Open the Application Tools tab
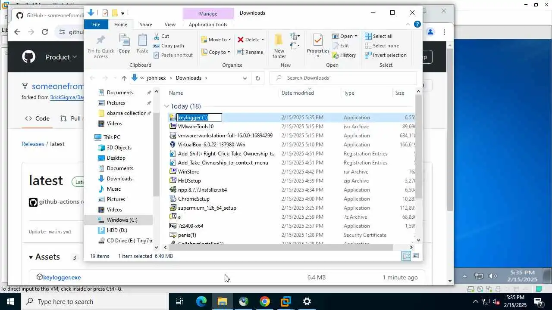The width and height of the screenshot is (552, 310). tap(208, 25)
